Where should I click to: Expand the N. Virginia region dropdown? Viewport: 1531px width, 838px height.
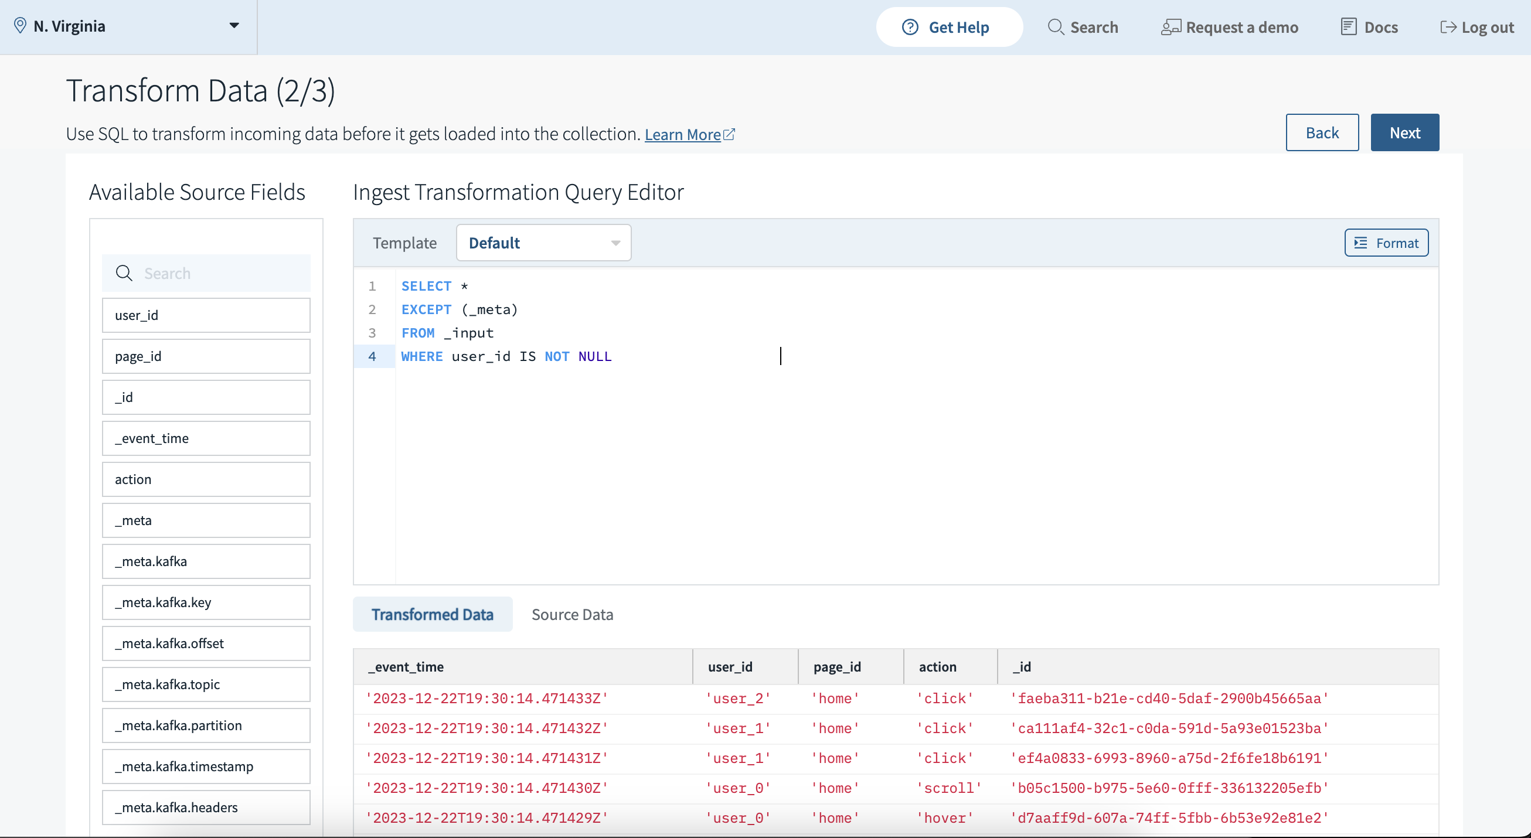pyautogui.click(x=234, y=26)
